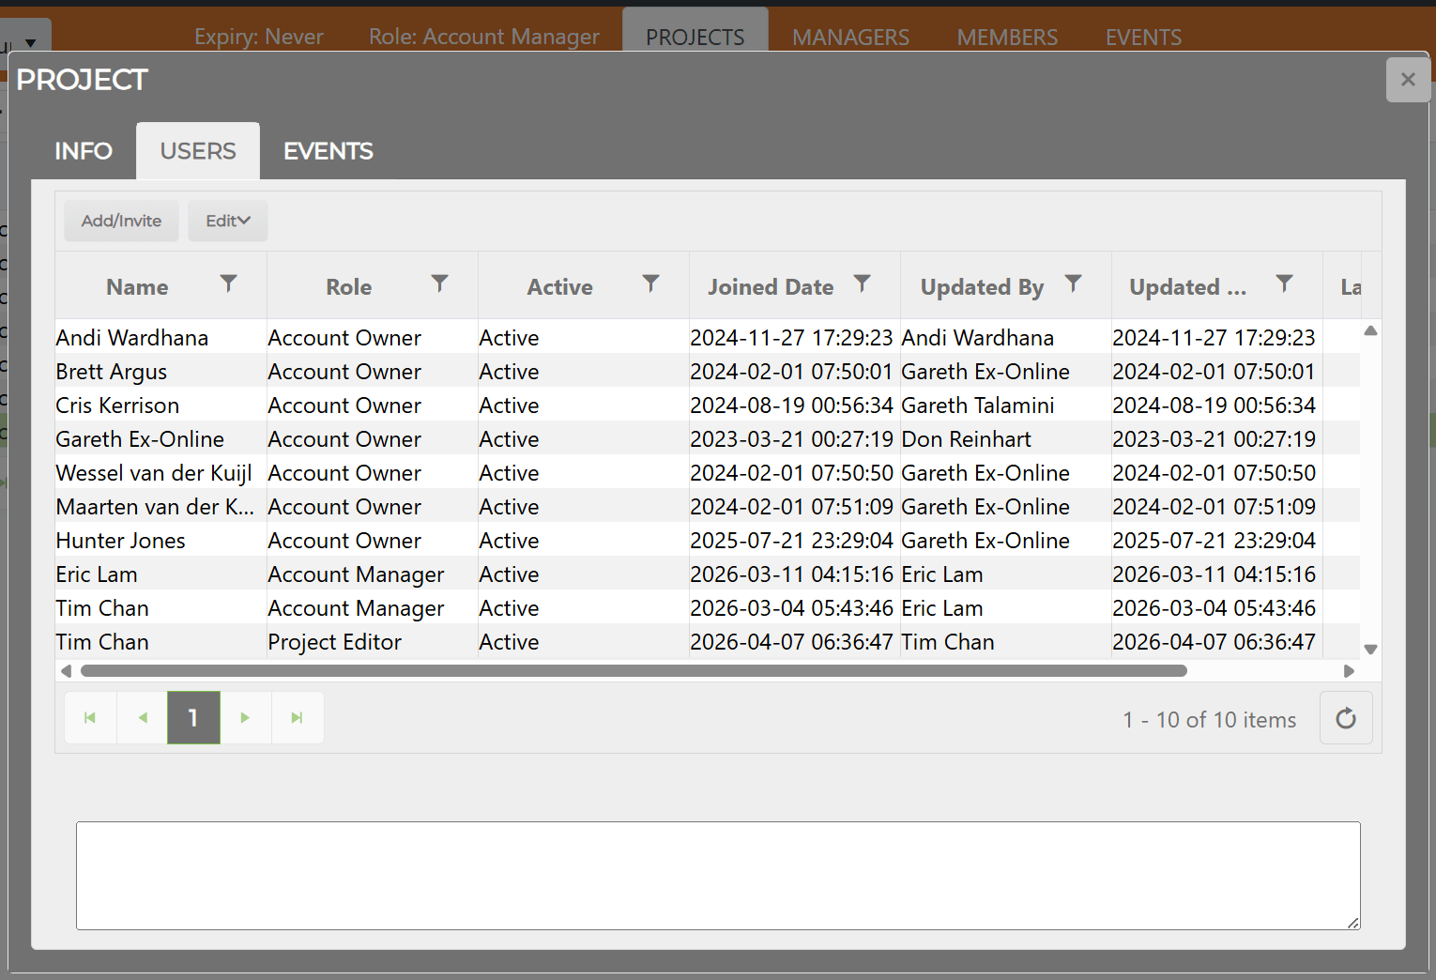This screenshot has width=1436, height=980.
Task: Select page 1 in the pager
Action: [x=193, y=718]
